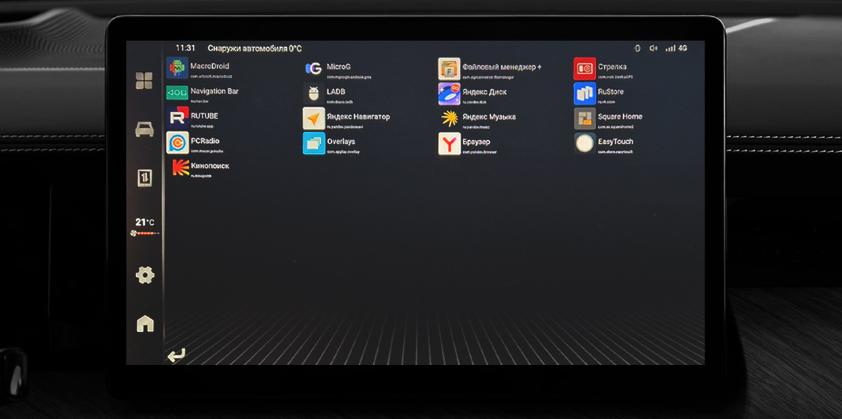842x419 pixels.
Task: Select the 'Яндекс Навигатор' label
Action: coord(358,117)
